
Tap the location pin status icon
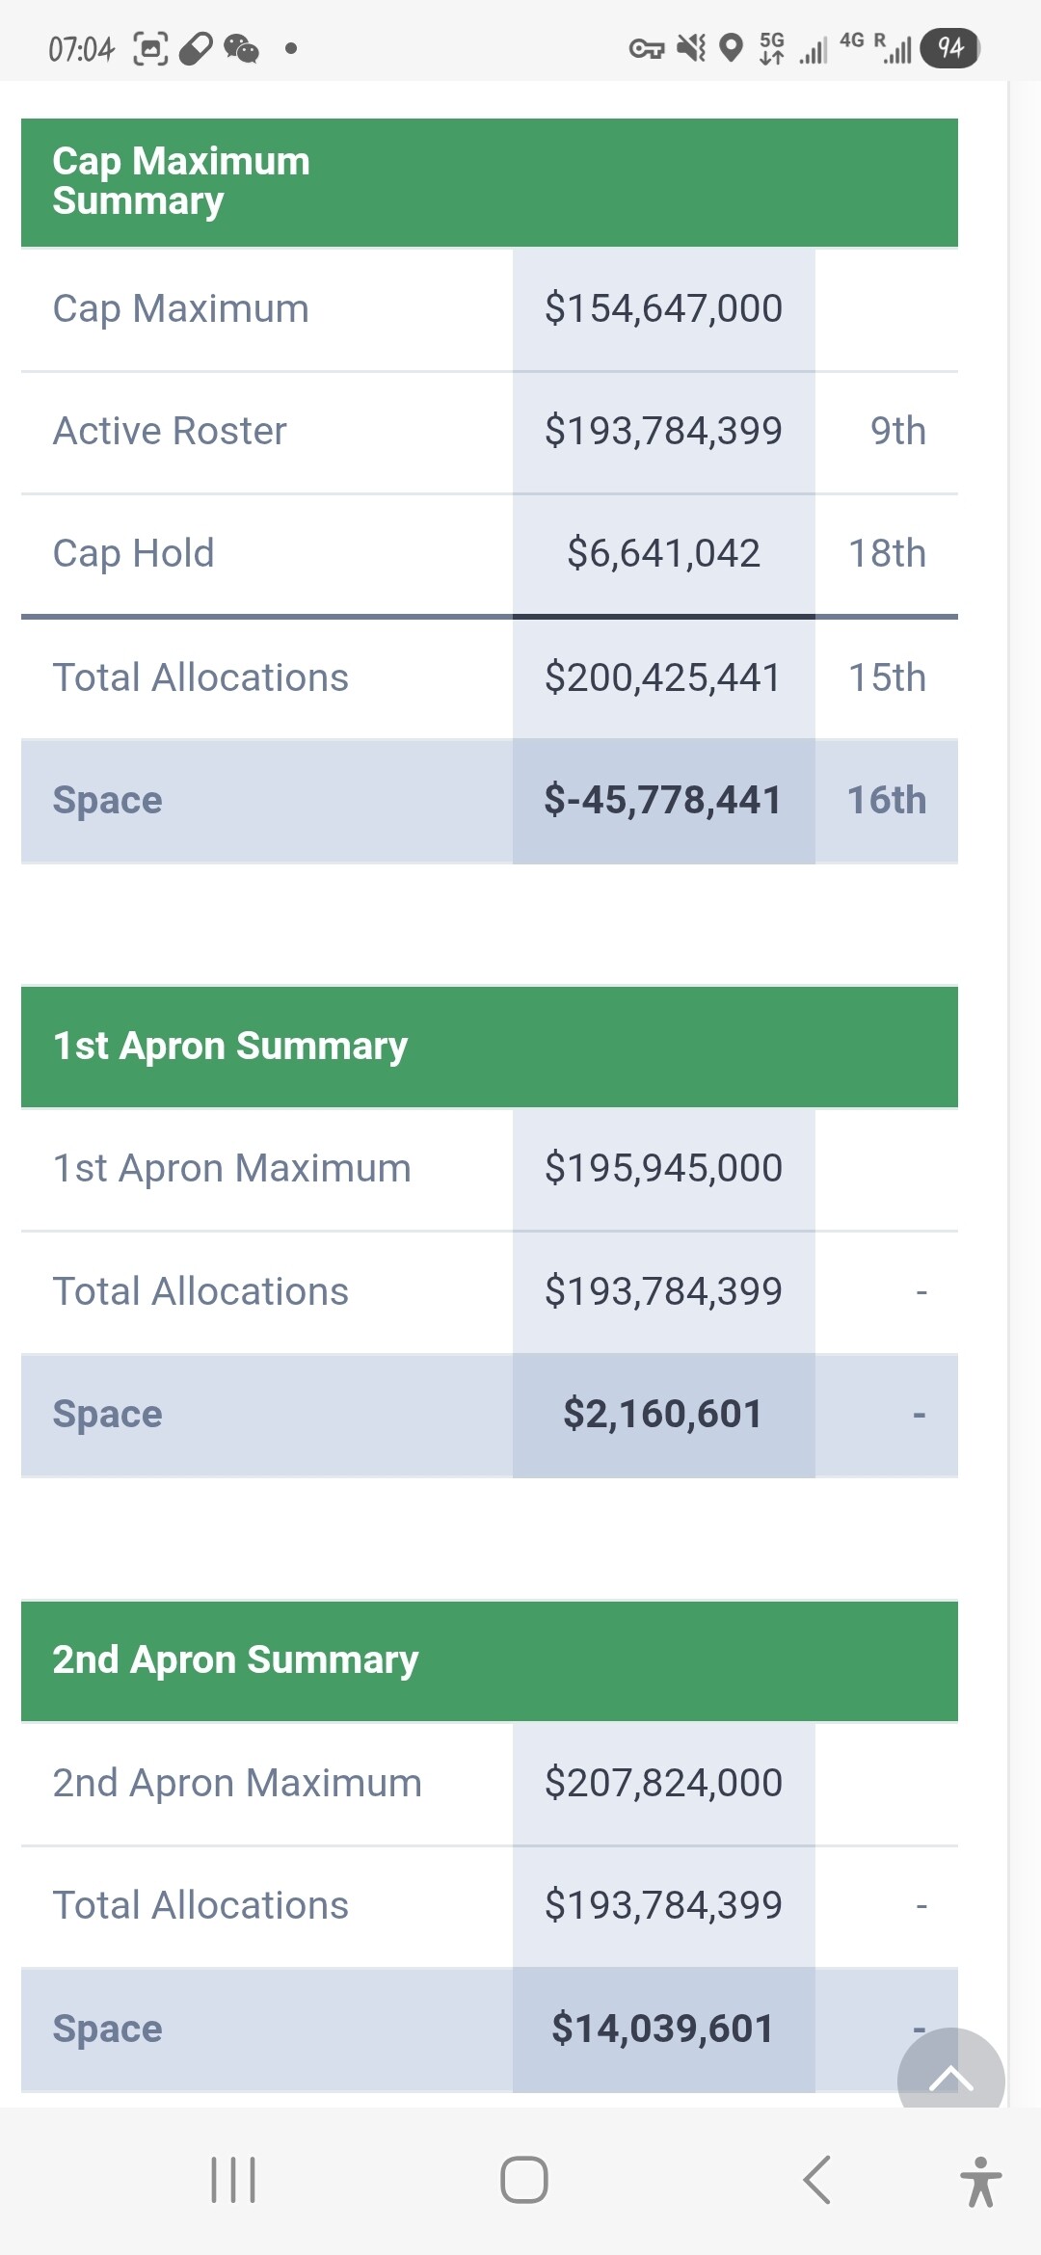pos(732,47)
